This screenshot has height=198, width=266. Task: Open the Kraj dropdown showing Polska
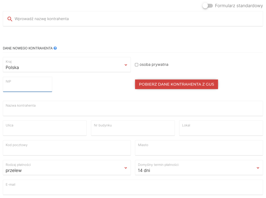coord(66,65)
